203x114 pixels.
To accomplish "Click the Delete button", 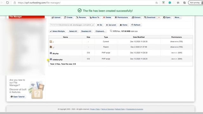I will 107,17.
